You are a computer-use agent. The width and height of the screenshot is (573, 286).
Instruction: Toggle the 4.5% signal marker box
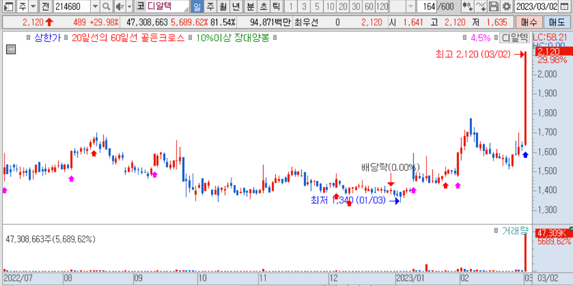pyautogui.click(x=465, y=38)
